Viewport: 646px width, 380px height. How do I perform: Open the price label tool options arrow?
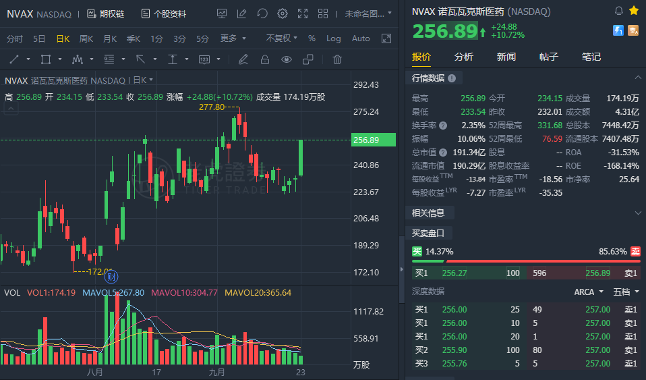218,59
